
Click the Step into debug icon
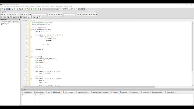67,9
